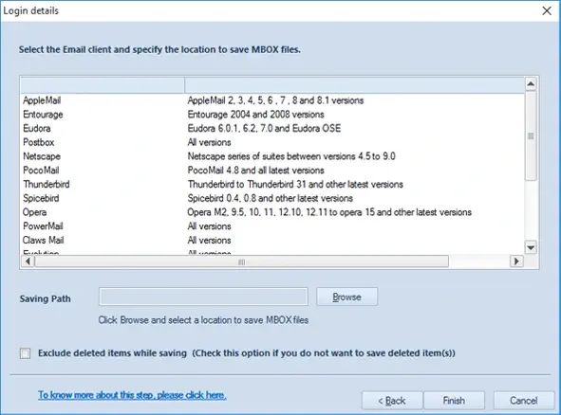Select PowerMail in the client list
The image size is (561, 415).
(x=43, y=226)
